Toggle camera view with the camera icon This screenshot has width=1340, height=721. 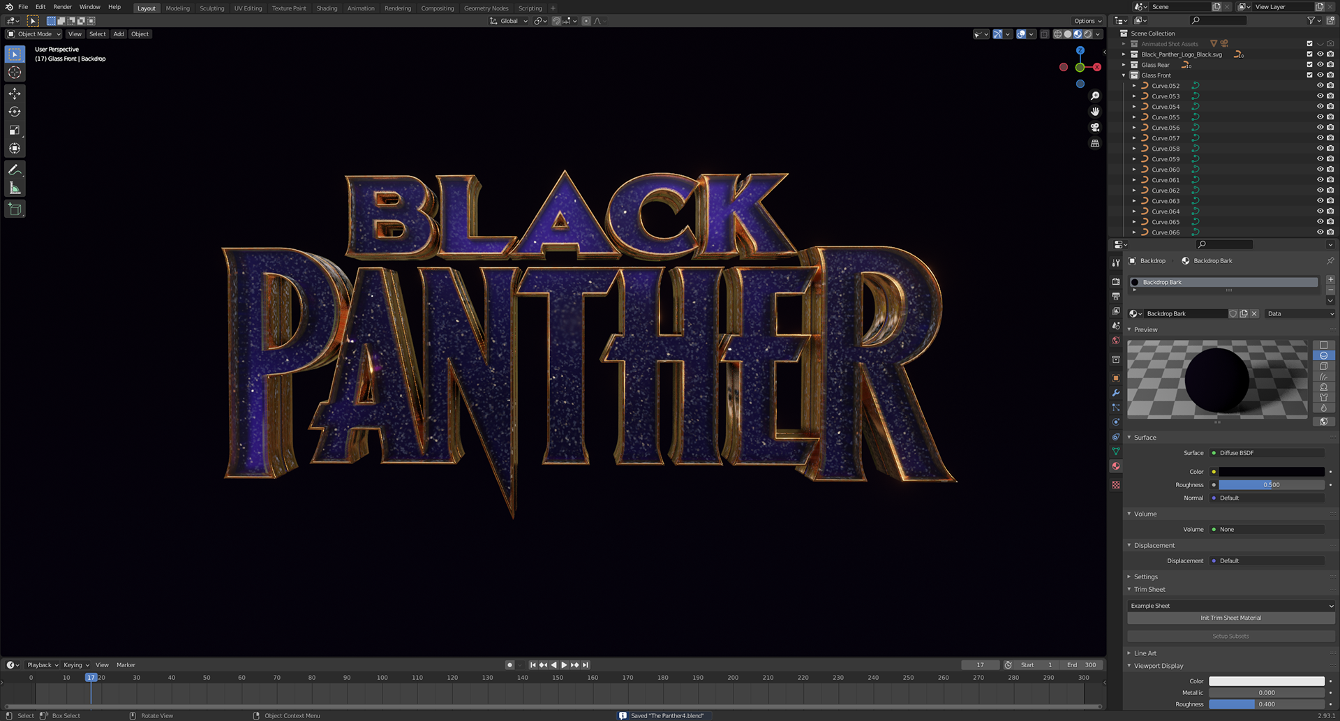pos(1095,128)
